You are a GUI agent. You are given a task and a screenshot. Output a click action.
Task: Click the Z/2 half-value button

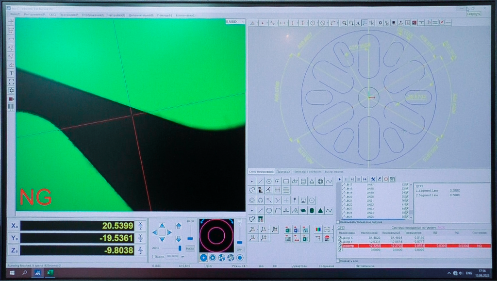tap(140, 250)
